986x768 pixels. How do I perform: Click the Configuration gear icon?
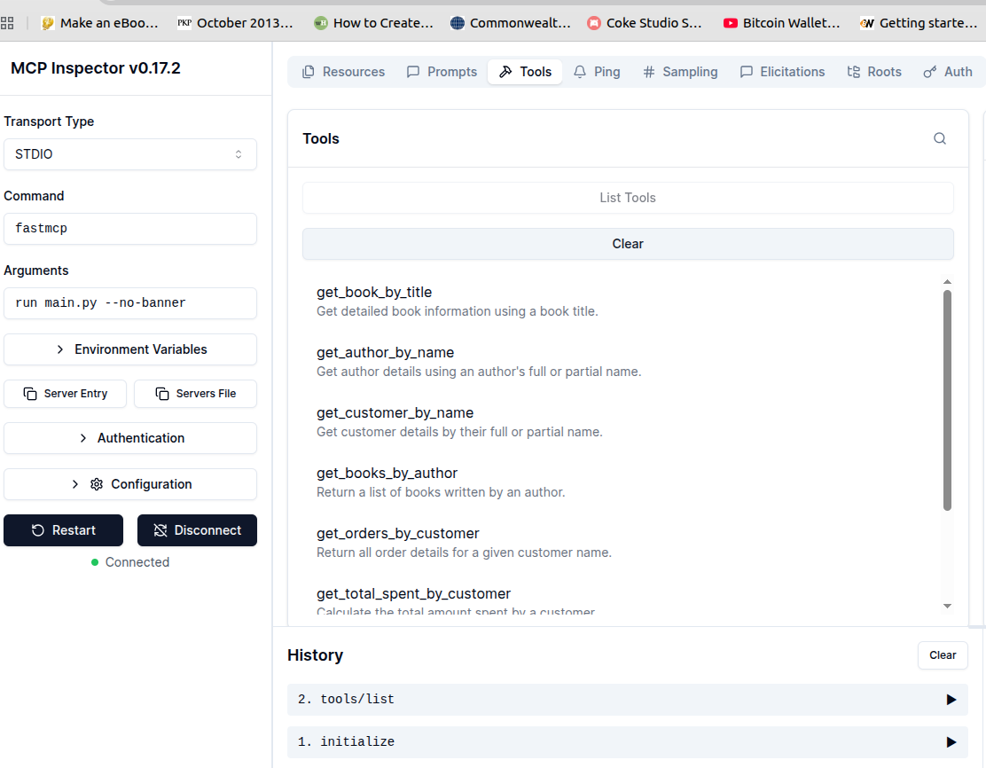point(96,484)
